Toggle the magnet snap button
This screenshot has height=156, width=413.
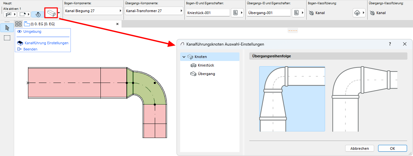(x=38, y=14)
